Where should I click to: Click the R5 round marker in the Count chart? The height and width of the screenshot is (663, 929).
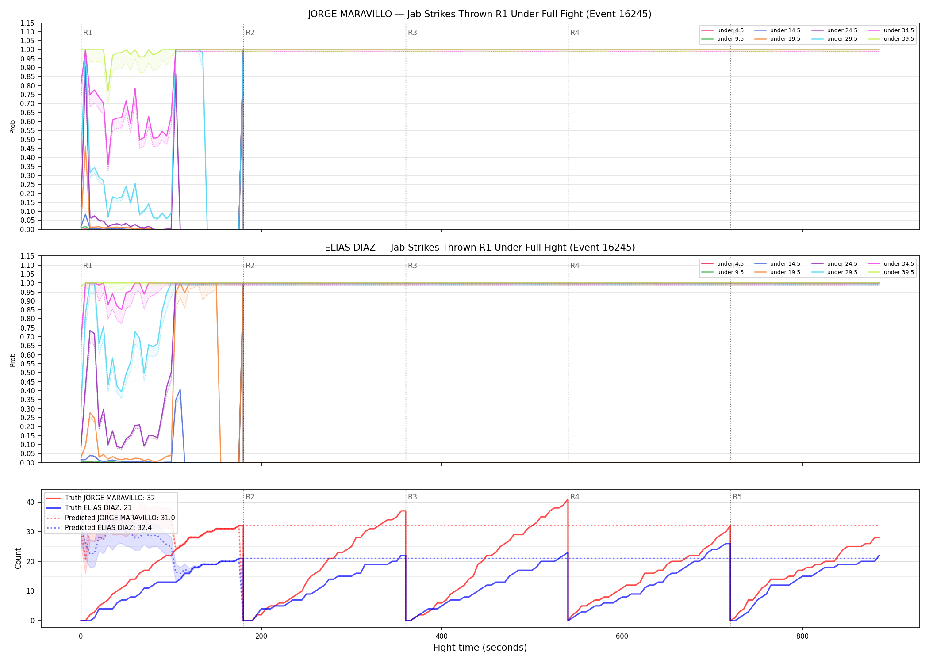737,497
